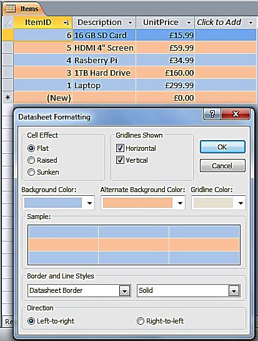258x341 pixels.
Task: Select the Raised cell effect option
Action: (31, 160)
